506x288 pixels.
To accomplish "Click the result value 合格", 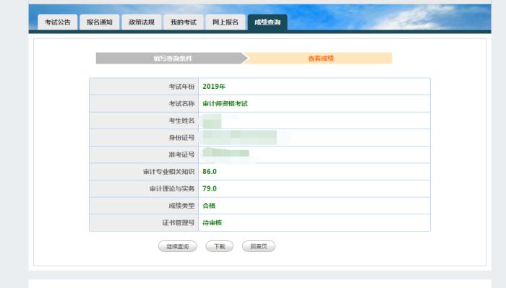I will coord(209,206).
